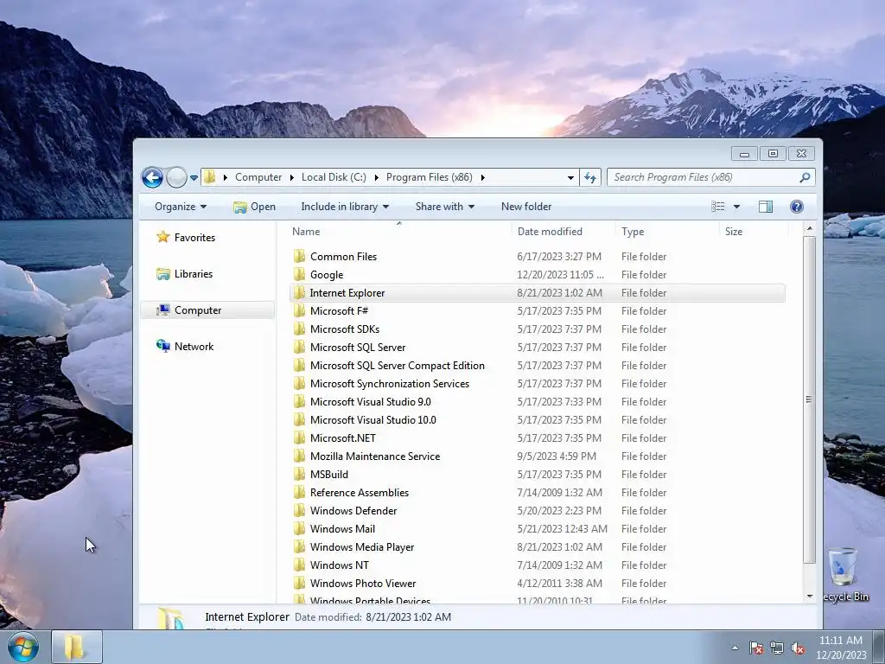Viewport: 885px width, 664px height.
Task: Open the Windows Start button
Action: [23, 647]
